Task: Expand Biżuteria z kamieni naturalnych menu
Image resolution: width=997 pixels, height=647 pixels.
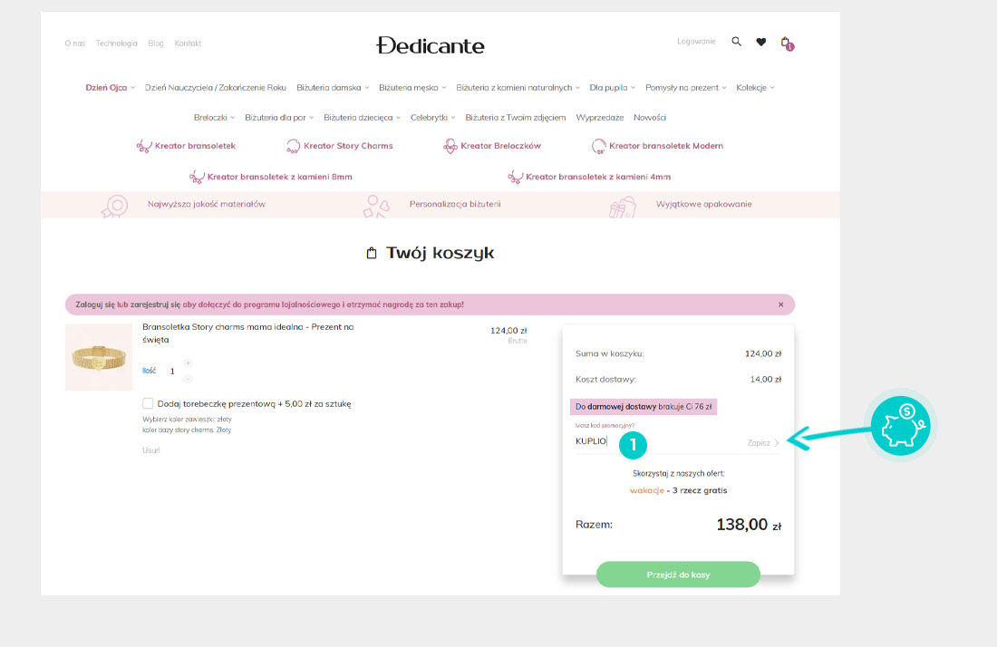Action: 518,88
